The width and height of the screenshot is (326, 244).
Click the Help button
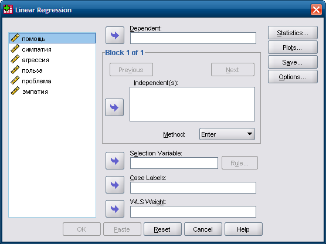(x=243, y=229)
